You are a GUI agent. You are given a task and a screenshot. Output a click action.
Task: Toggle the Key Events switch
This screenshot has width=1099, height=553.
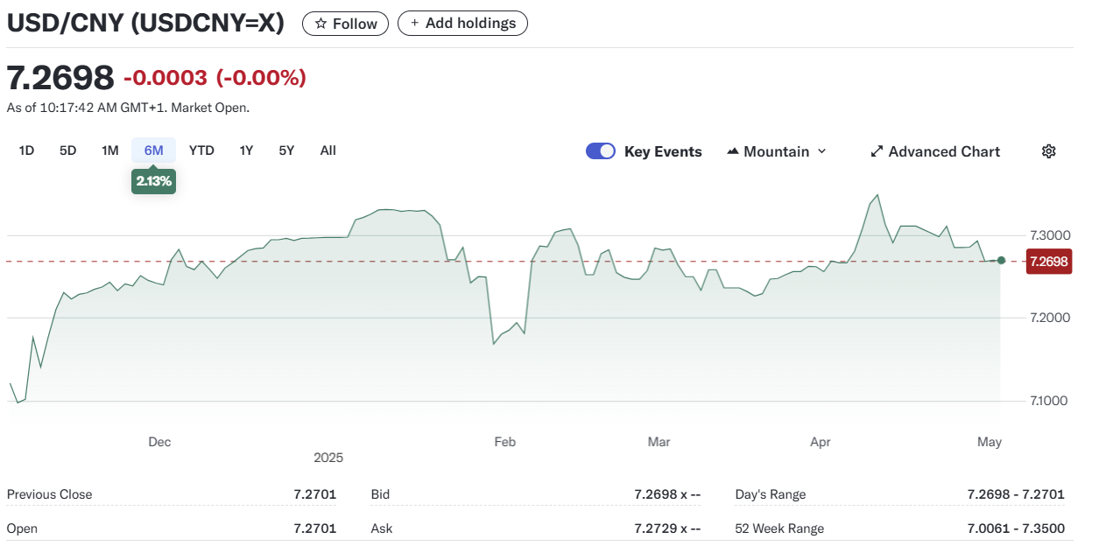click(x=601, y=151)
